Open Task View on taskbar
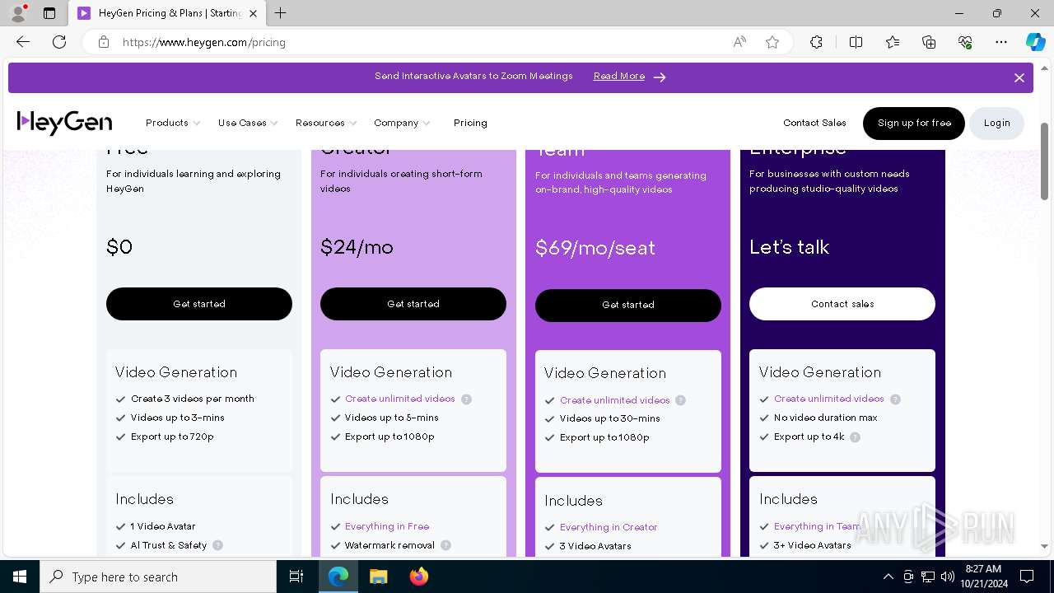Viewport: 1054px width, 593px height. [x=296, y=577]
